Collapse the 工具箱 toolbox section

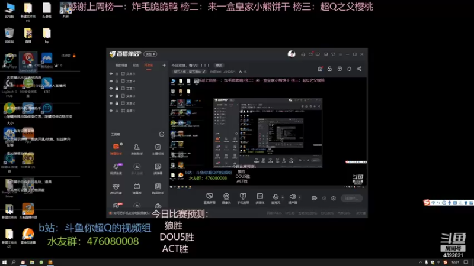point(162,134)
